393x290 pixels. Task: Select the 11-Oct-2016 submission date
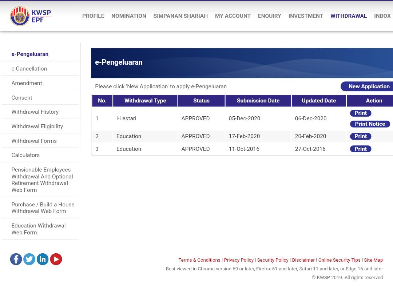pos(244,149)
